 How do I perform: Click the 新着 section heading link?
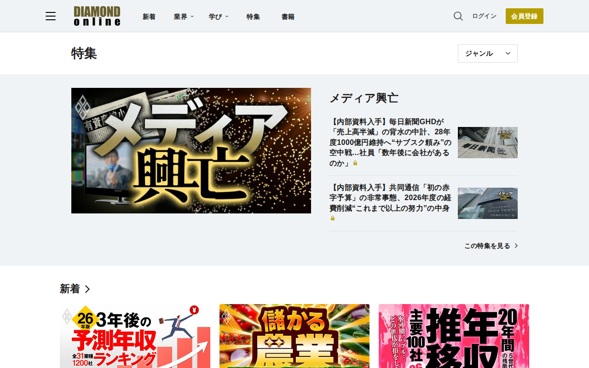tap(75, 289)
